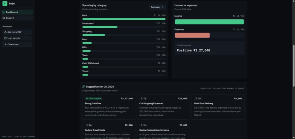This screenshot has width=295, height=139.
Task: Click the private runs in your browser text
Action: pyautogui.click(x=19, y=136)
